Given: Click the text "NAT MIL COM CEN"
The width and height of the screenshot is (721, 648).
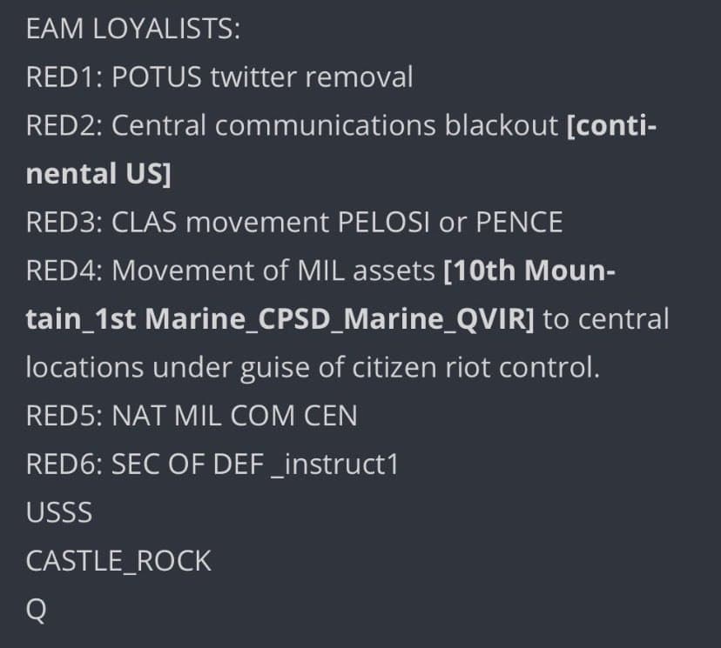Looking at the screenshot, I should tap(234, 415).
